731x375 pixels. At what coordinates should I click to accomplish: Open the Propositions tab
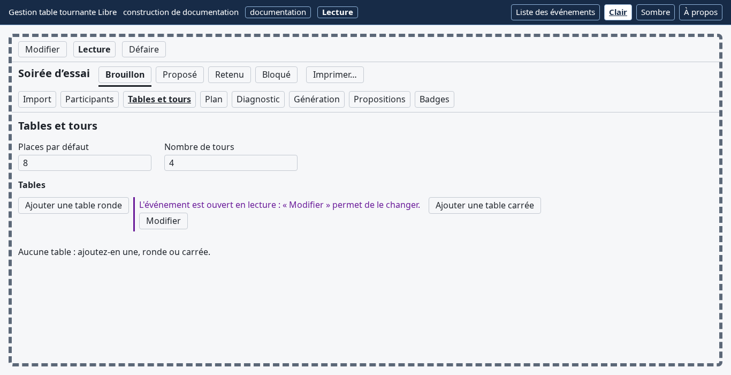click(x=379, y=99)
